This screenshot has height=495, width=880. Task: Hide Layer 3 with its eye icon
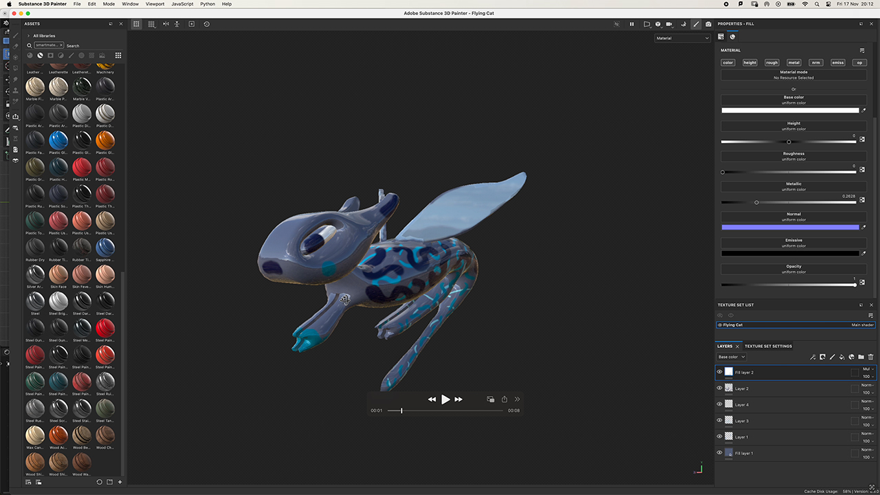click(x=720, y=420)
